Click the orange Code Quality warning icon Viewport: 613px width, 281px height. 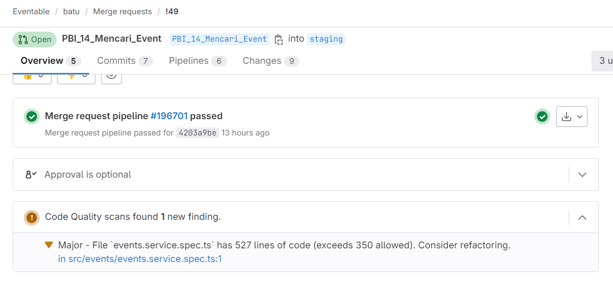click(x=32, y=217)
